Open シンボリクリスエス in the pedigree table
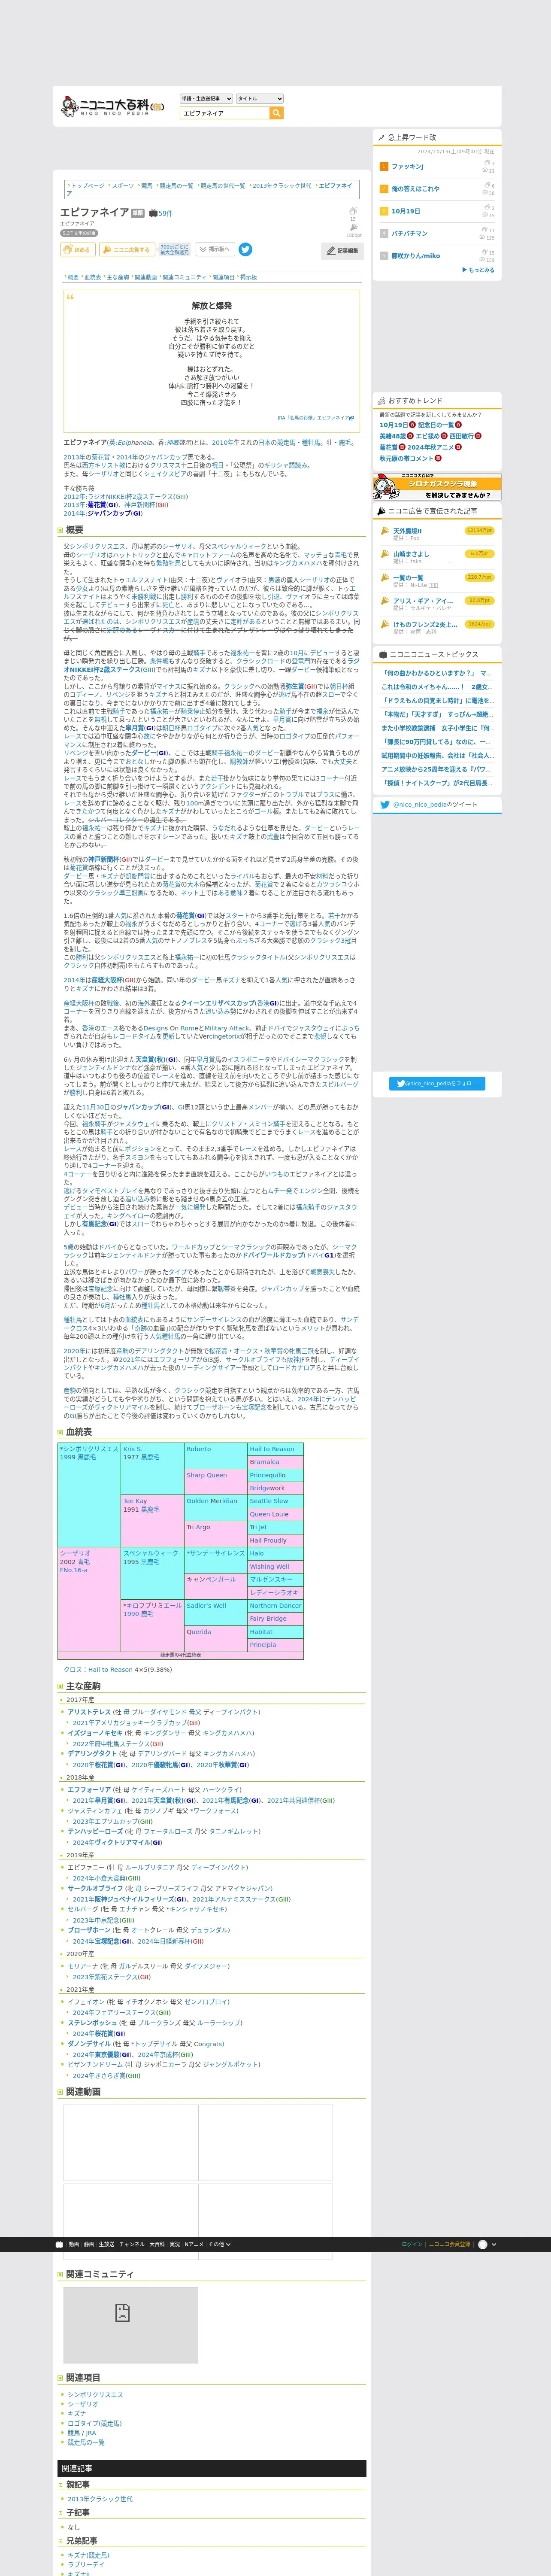The height and width of the screenshot is (2576, 551). point(90,1449)
